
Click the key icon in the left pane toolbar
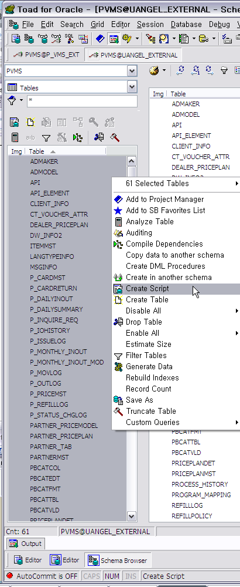(94, 122)
